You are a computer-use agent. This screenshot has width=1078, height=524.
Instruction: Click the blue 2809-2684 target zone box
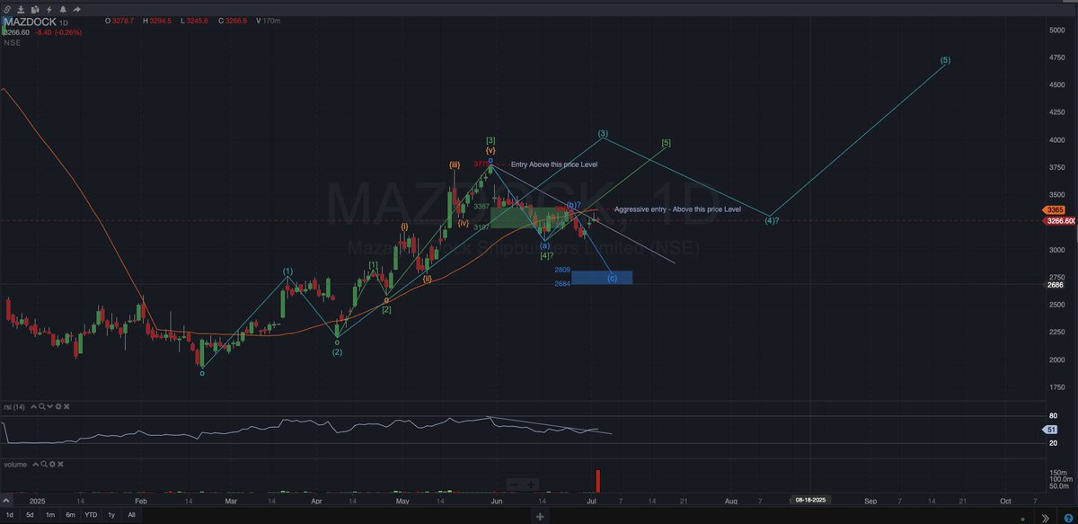coord(602,278)
